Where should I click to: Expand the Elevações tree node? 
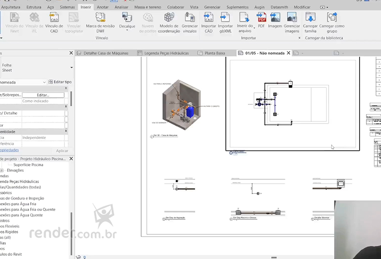click(2, 170)
